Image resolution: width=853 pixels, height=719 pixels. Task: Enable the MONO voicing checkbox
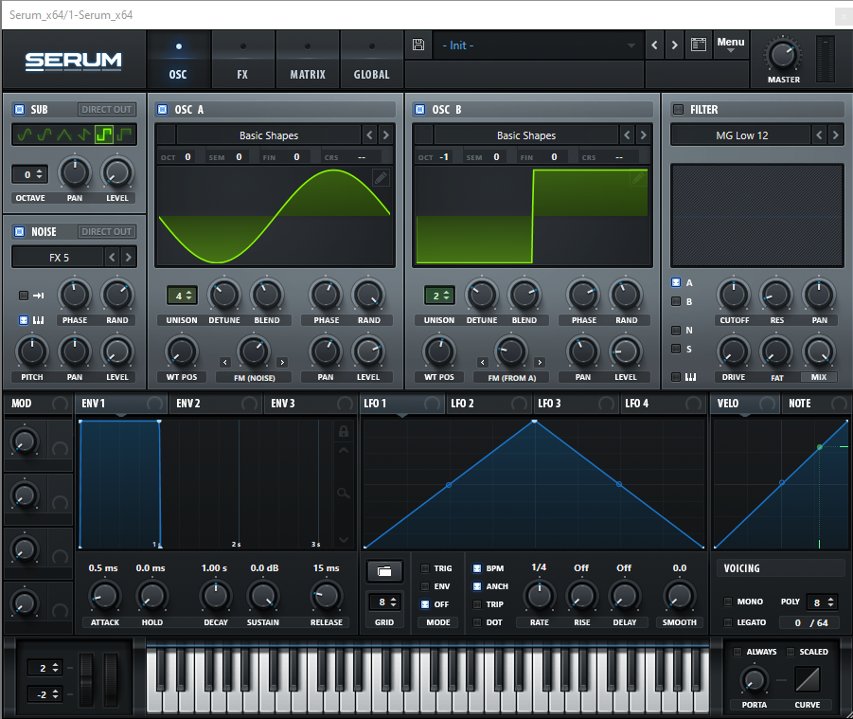[727, 602]
